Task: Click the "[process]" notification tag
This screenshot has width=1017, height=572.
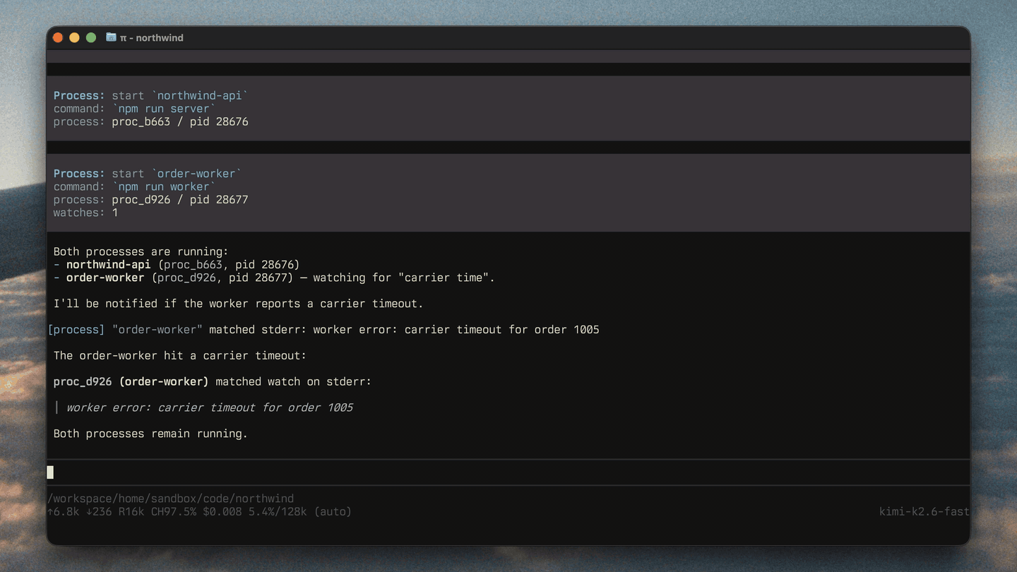Action: (x=76, y=330)
